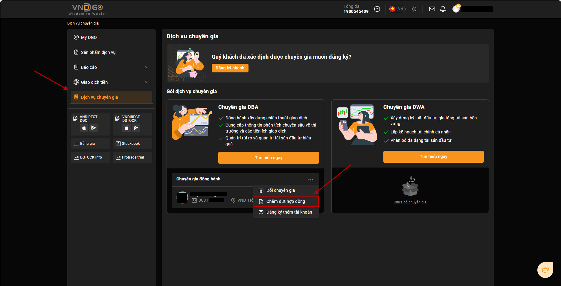Viewport: 561px width, 286px height.
Task: Toggle the light theme sun icon
Action: [414, 9]
